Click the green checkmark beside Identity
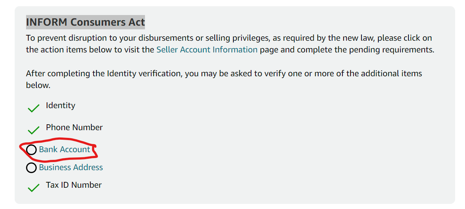Image resolution: width=465 pixels, height=209 pixels. pos(33,108)
